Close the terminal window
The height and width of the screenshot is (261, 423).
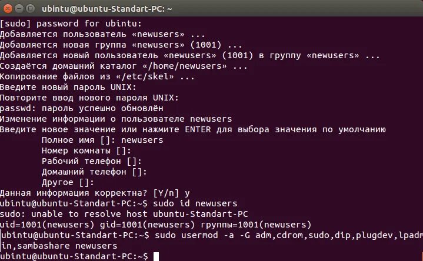pyautogui.click(x=8, y=9)
